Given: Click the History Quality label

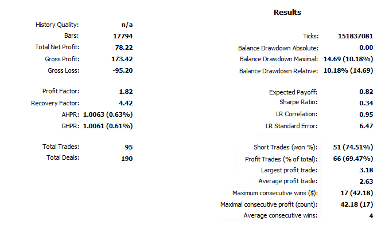Looking at the screenshot, I should click(57, 25).
